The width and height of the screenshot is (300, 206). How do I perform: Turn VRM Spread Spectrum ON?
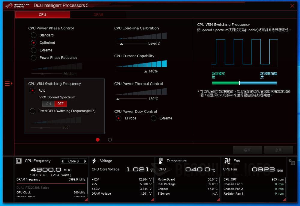pos(48,104)
